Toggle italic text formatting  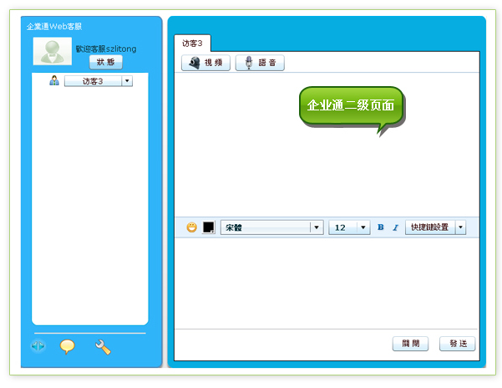click(x=395, y=227)
